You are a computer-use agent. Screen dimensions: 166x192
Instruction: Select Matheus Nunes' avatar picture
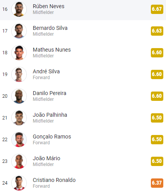point(19,53)
